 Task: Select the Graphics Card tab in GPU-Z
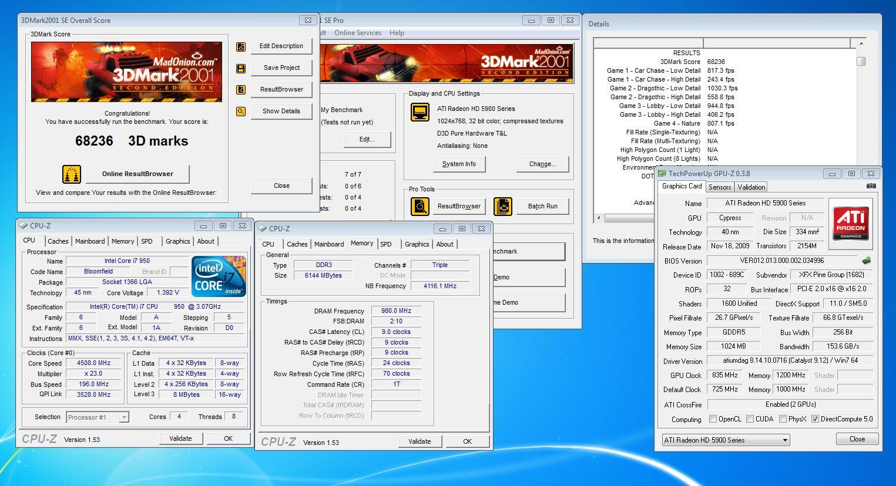[x=682, y=186]
